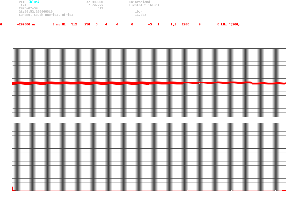The image size is (293, 197).
Task: Select the red value 512
Action: [x=74, y=25]
